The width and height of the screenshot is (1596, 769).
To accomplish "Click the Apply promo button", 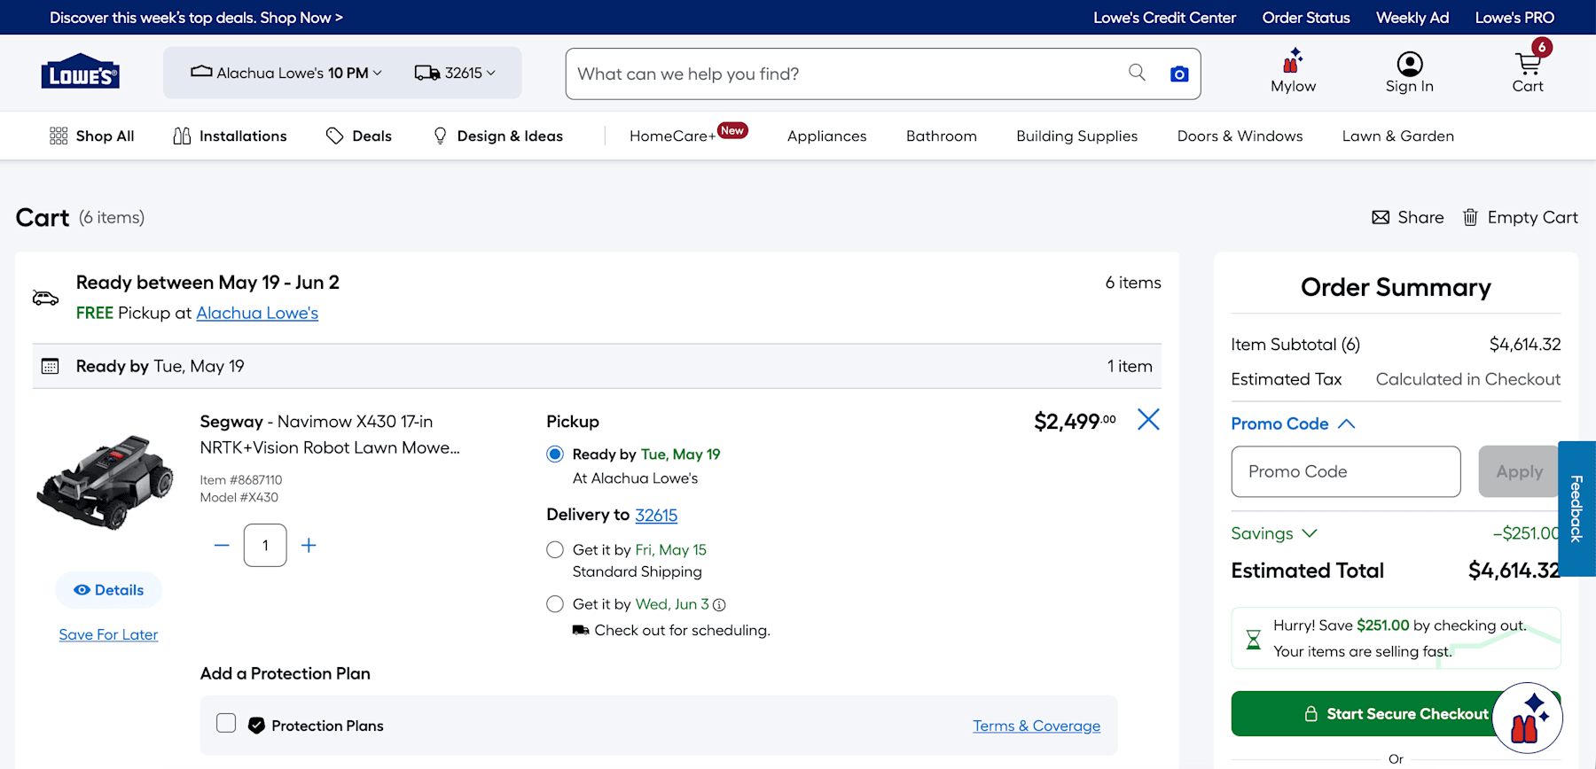I will [x=1519, y=471].
